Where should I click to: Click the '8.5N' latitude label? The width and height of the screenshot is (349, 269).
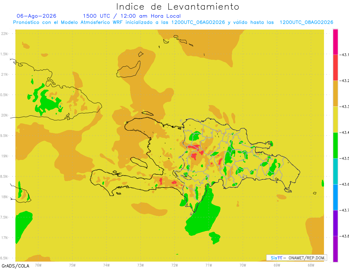pos(4,176)
